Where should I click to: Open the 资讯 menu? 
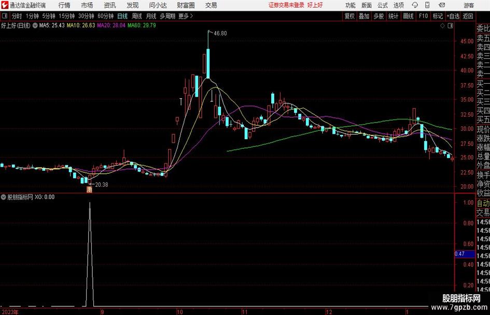(110, 5)
